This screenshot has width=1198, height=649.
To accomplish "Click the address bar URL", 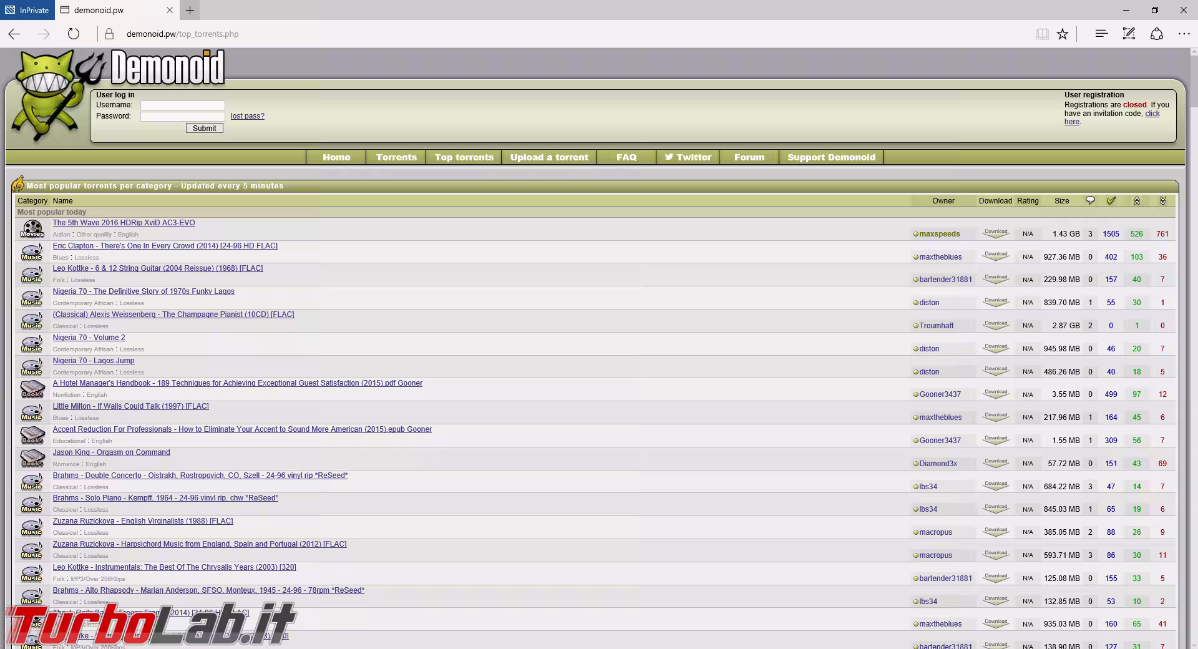I will pos(182,34).
